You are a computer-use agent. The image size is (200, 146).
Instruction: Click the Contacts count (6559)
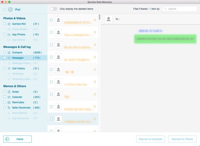coord(37,53)
